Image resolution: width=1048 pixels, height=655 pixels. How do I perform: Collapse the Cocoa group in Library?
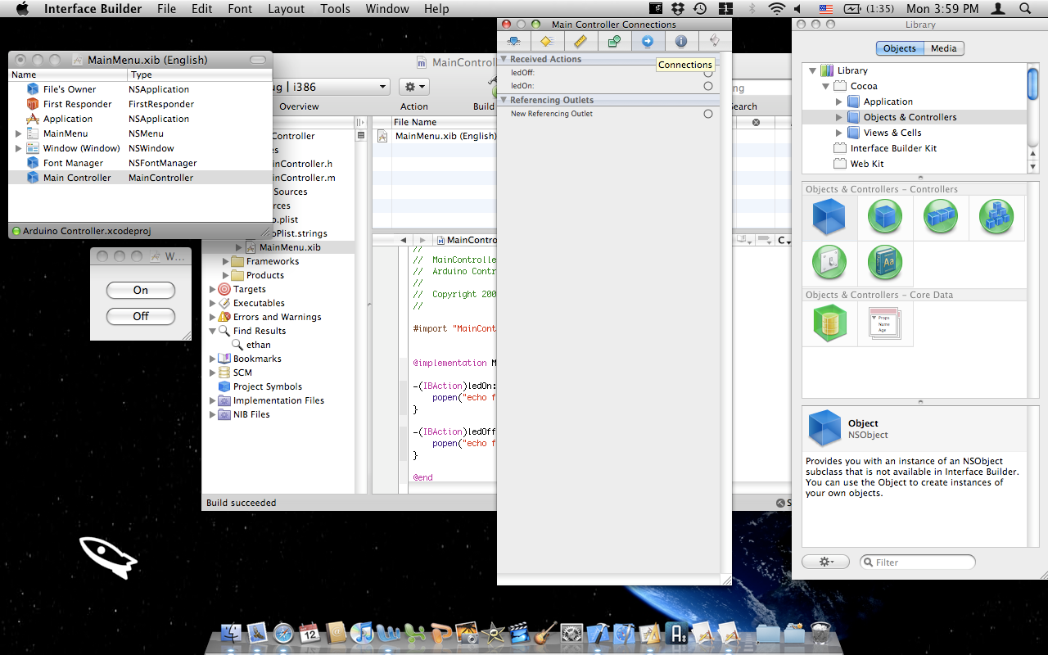(x=825, y=86)
